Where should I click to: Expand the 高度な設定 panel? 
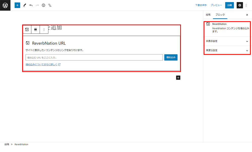tap(227, 50)
